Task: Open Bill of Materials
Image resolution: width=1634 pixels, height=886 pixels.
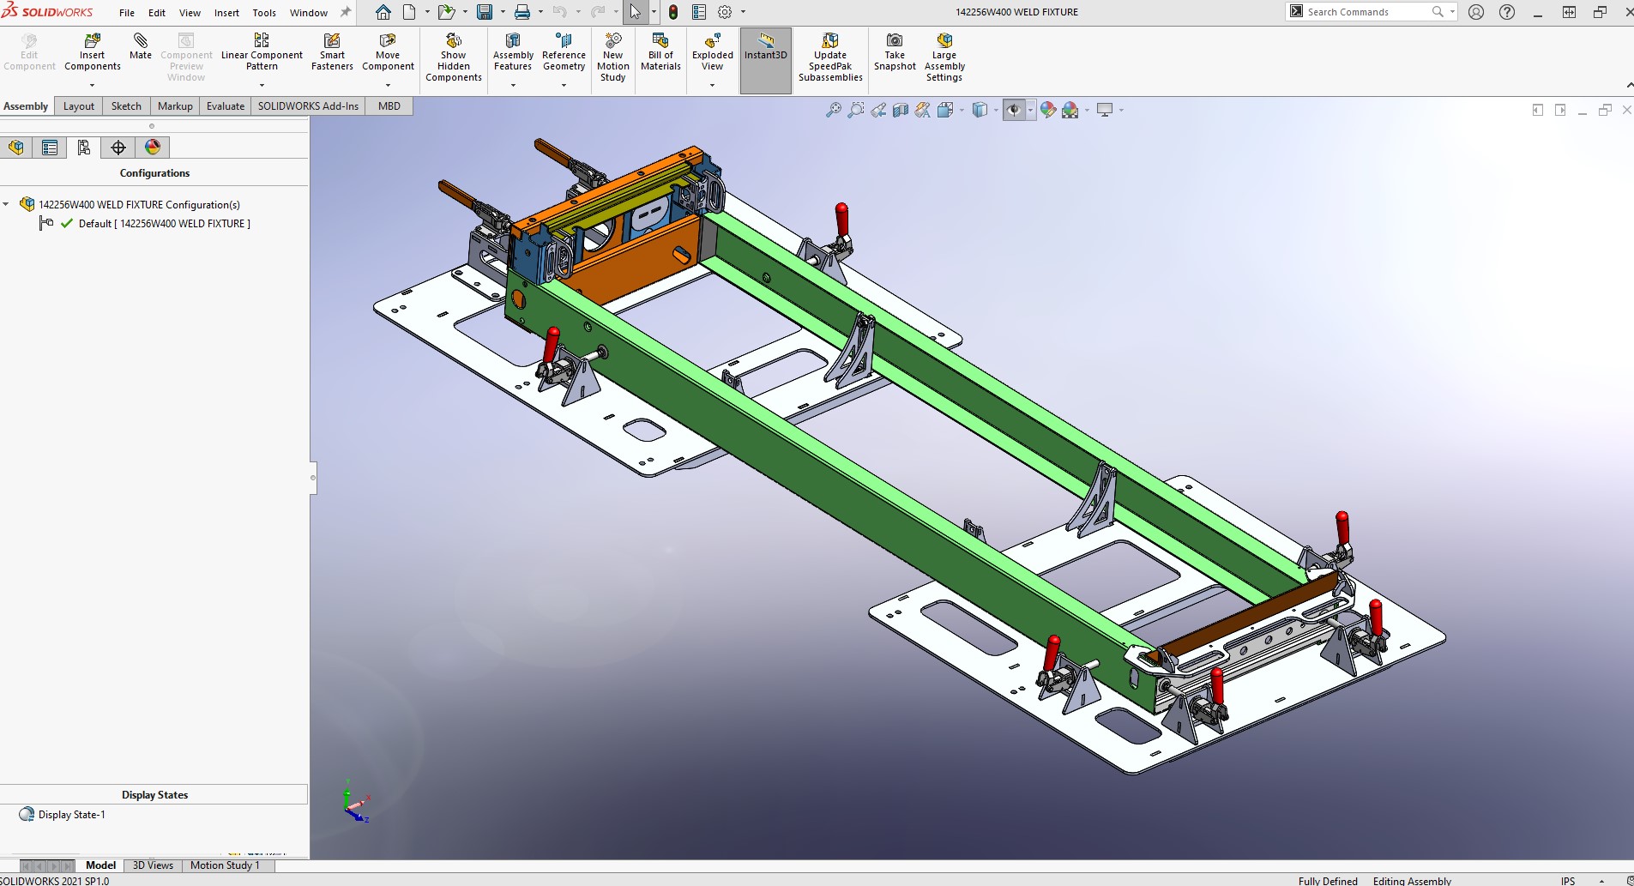Action: coord(660,51)
